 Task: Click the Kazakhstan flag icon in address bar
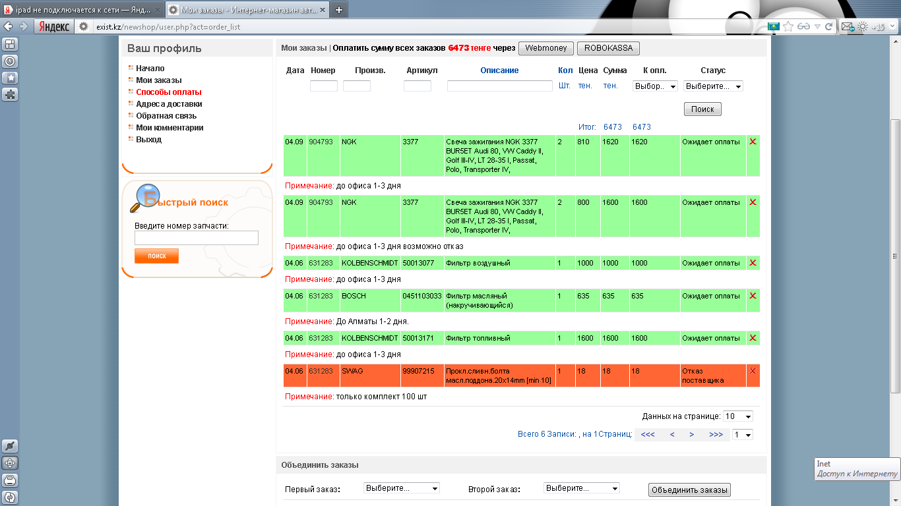774,26
